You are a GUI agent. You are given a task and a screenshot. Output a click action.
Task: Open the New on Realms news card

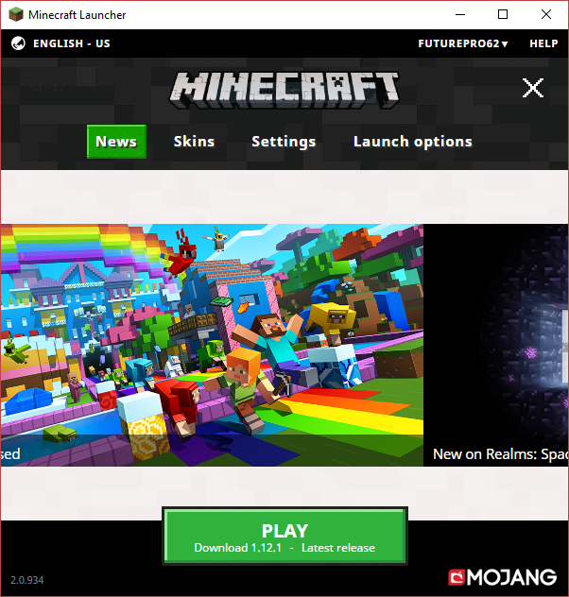coord(496,345)
